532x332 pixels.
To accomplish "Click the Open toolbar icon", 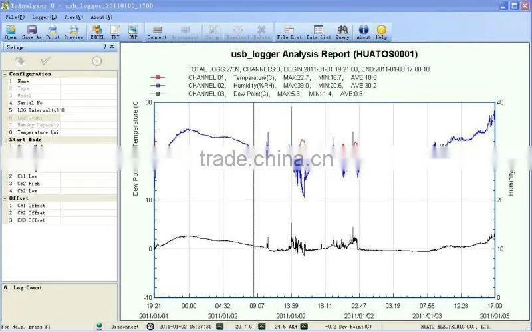I will [x=11, y=29].
